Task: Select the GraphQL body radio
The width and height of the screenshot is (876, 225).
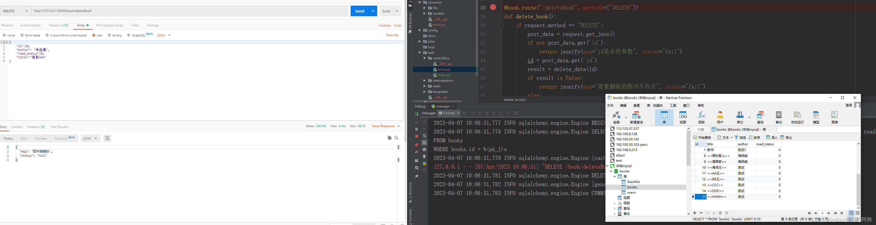Action: [129, 35]
